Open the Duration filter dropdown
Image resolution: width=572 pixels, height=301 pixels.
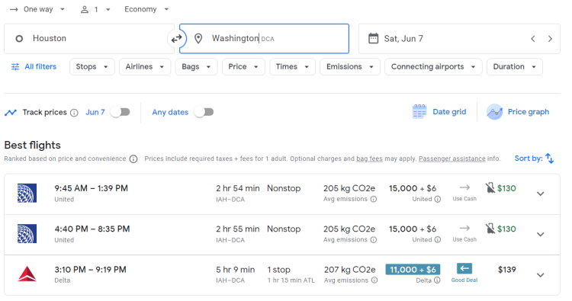tap(514, 67)
